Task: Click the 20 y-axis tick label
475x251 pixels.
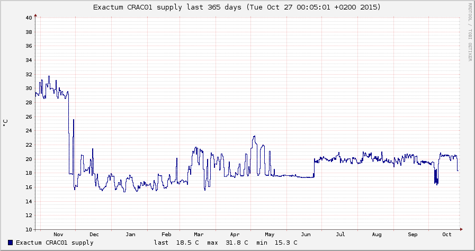Action: pyautogui.click(x=29, y=159)
